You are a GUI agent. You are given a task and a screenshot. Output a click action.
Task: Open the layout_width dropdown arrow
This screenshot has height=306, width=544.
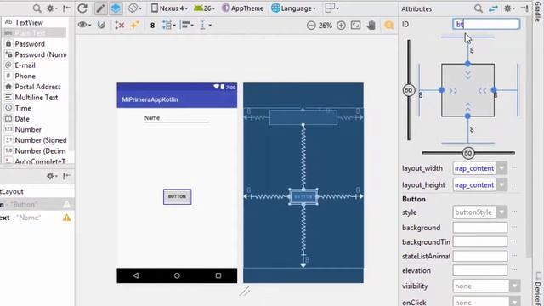pos(501,168)
